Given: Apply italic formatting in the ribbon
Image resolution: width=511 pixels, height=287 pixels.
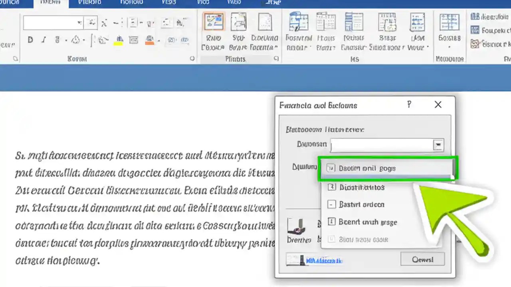Looking at the screenshot, I should click(43, 39).
